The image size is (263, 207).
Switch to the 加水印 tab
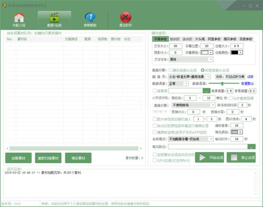point(175,39)
